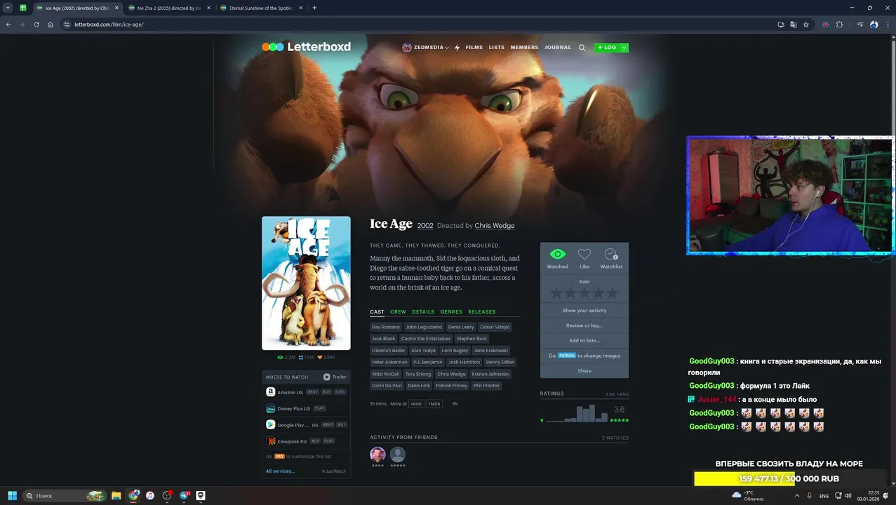Switch to the CREW tab

398,312
